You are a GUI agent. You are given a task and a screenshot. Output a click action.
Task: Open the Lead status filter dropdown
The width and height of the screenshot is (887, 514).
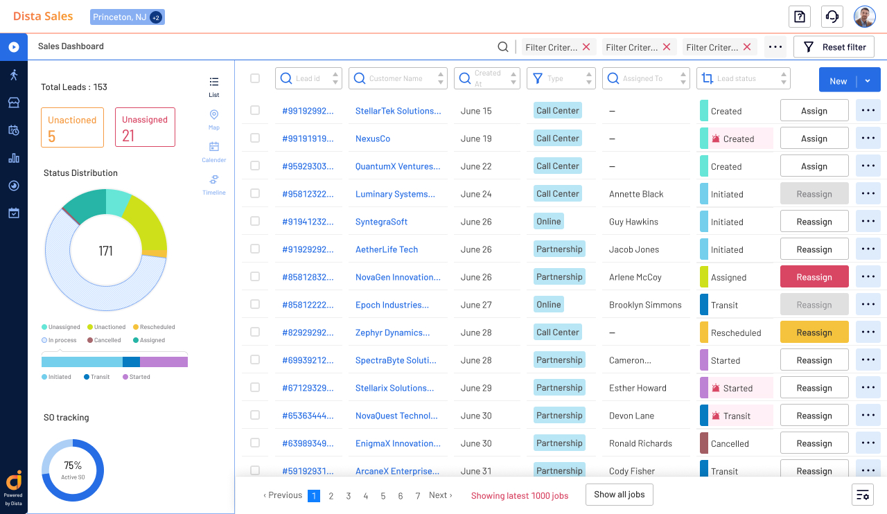pos(743,78)
